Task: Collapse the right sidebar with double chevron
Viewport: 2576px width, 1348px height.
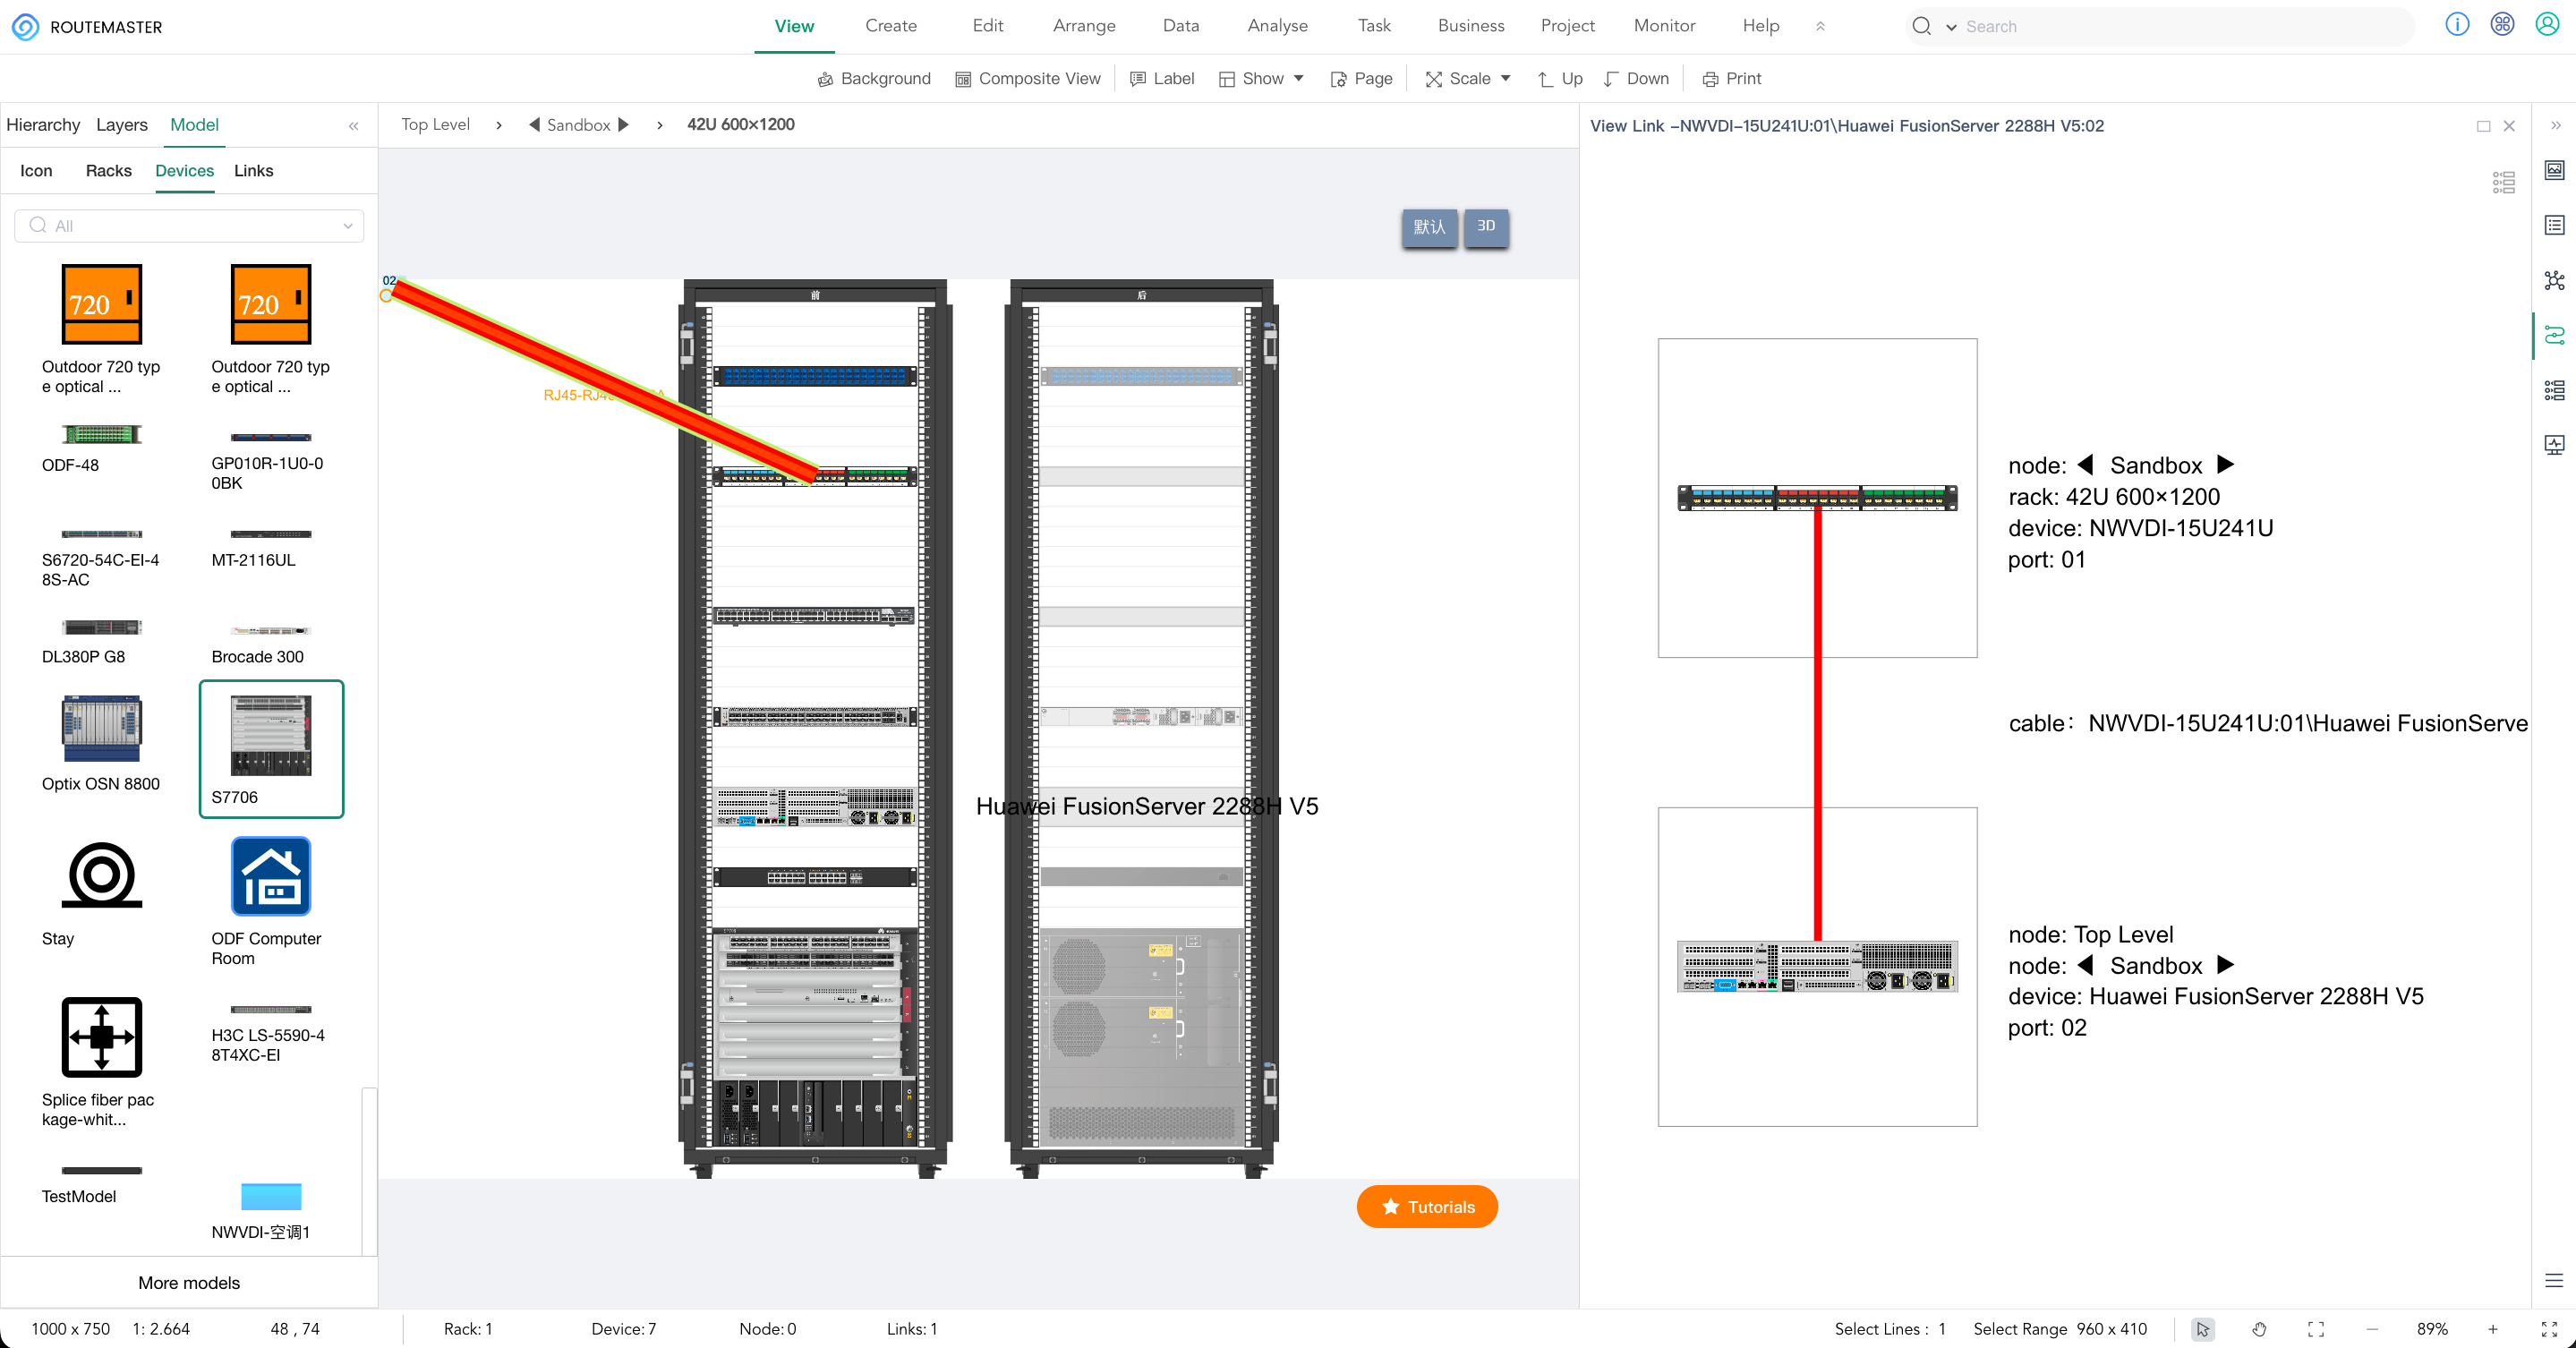Action: (x=2555, y=125)
